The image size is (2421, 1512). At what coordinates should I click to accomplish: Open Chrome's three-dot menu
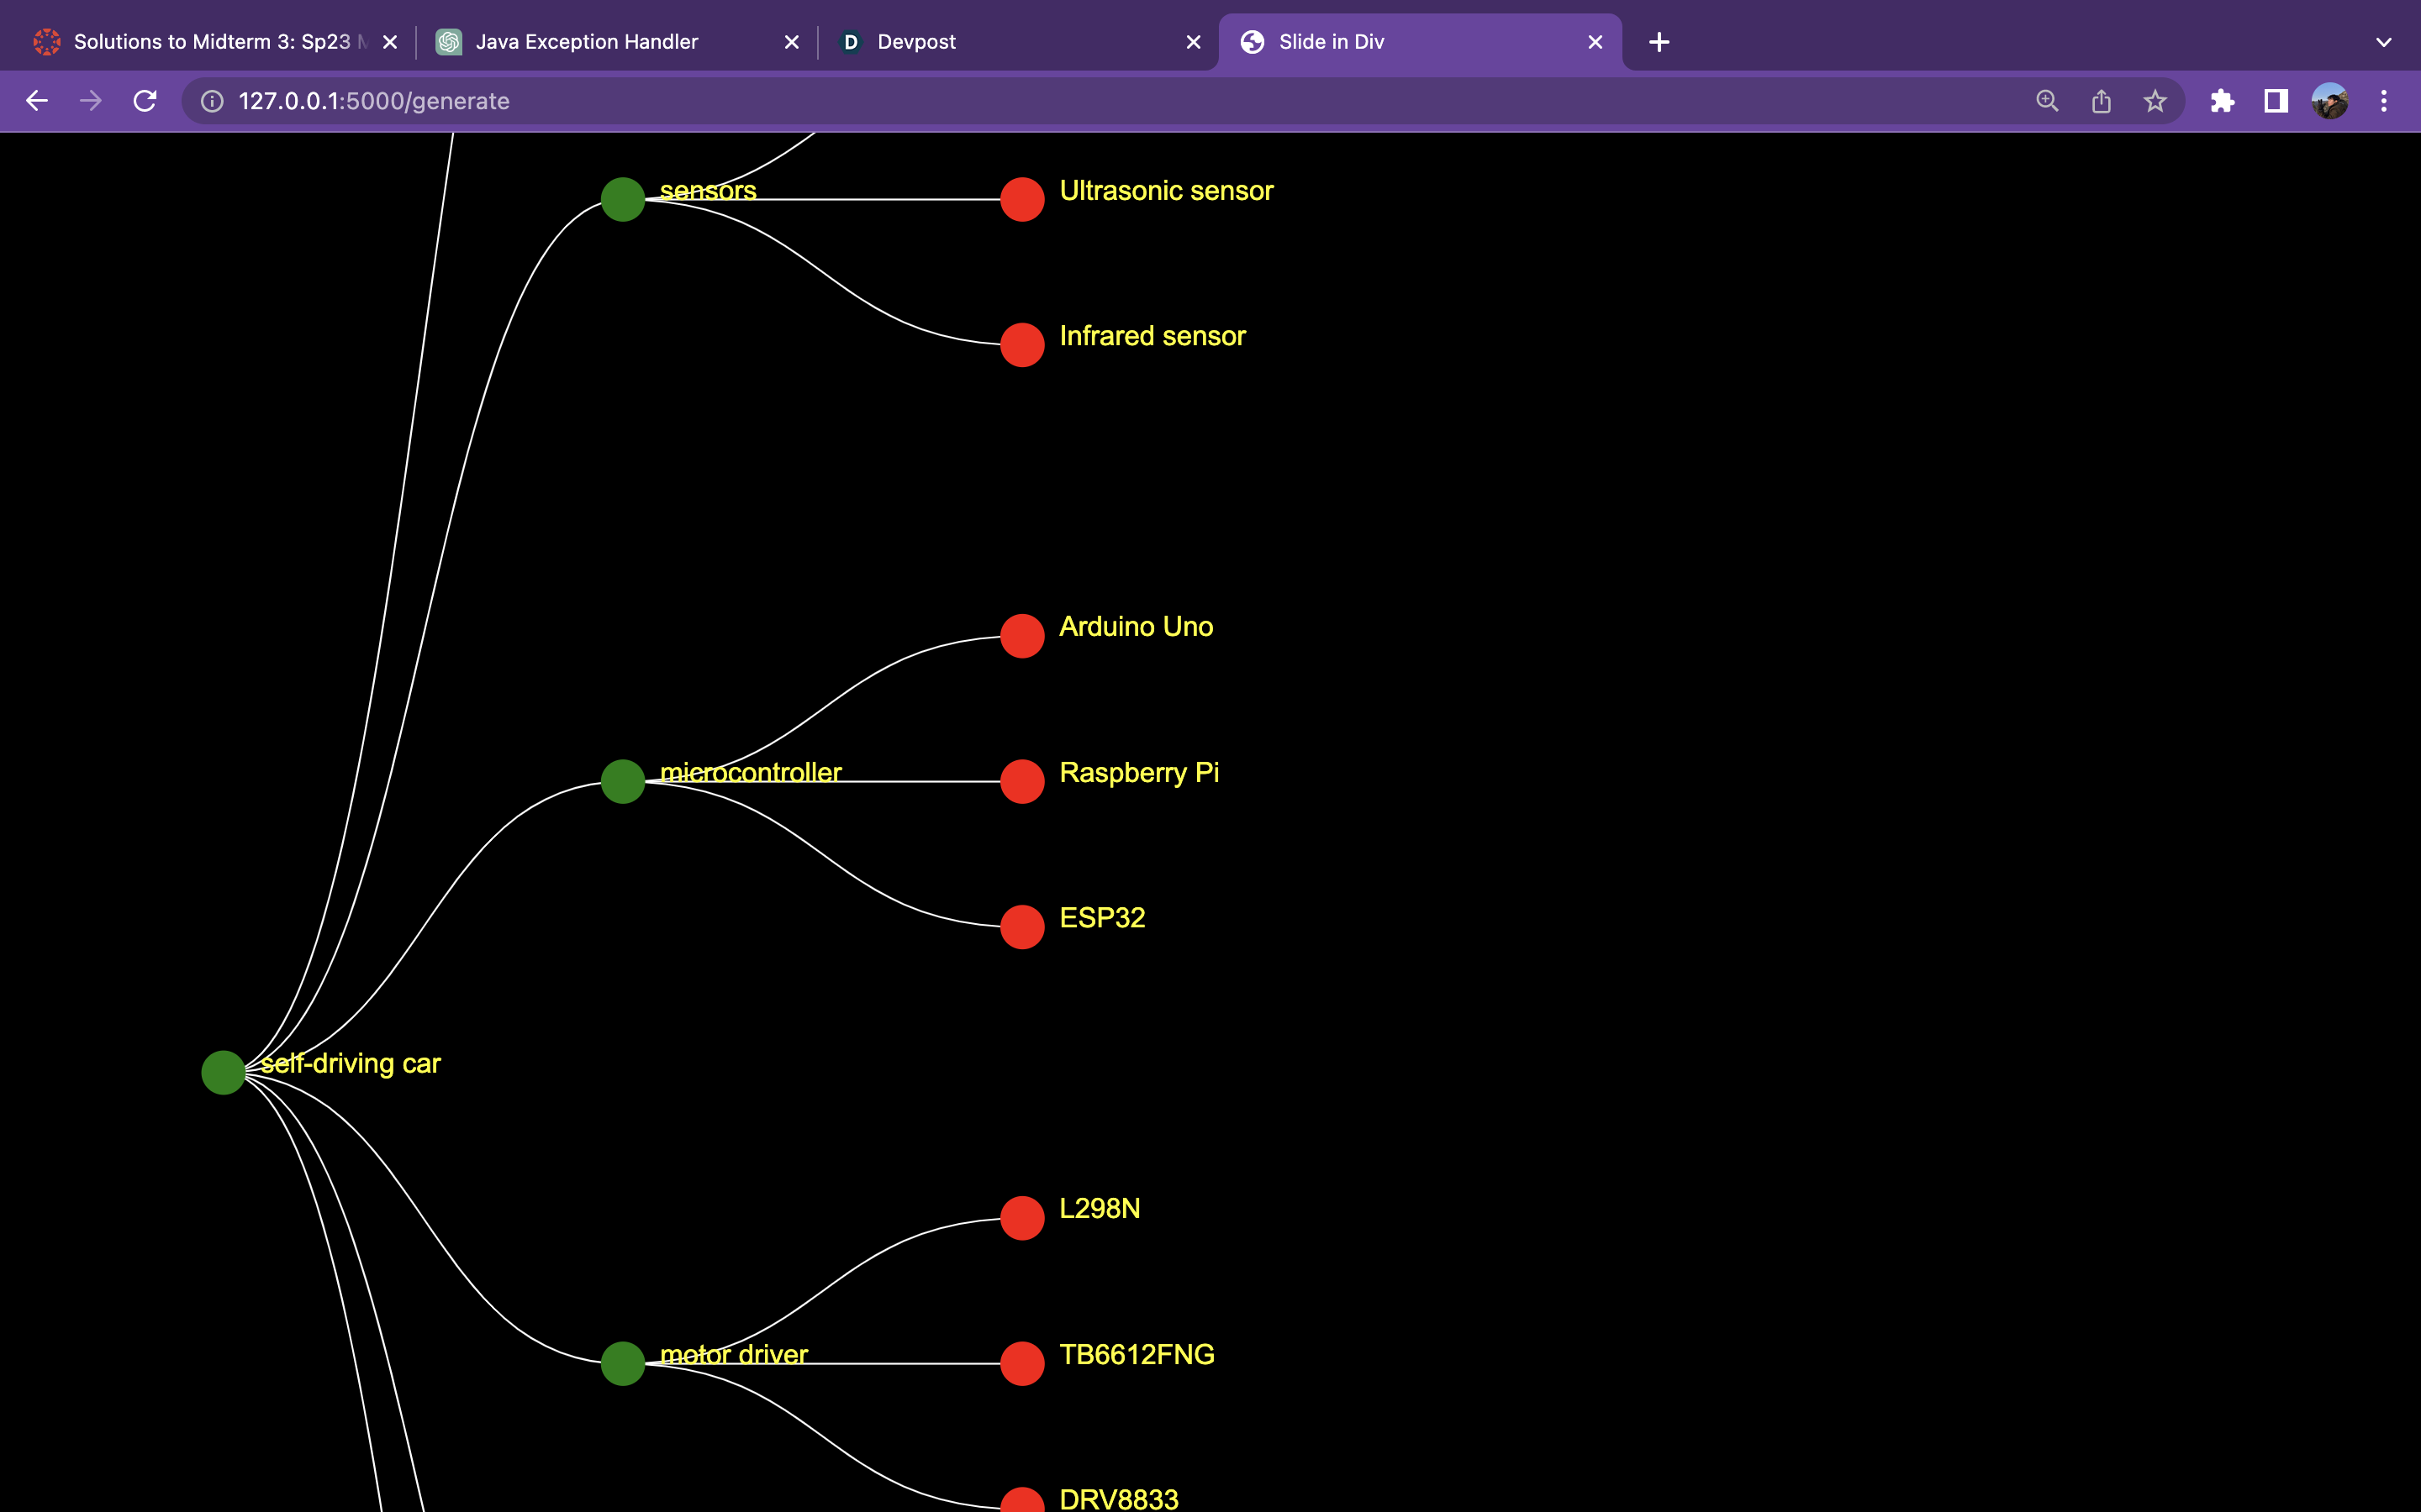[2384, 101]
